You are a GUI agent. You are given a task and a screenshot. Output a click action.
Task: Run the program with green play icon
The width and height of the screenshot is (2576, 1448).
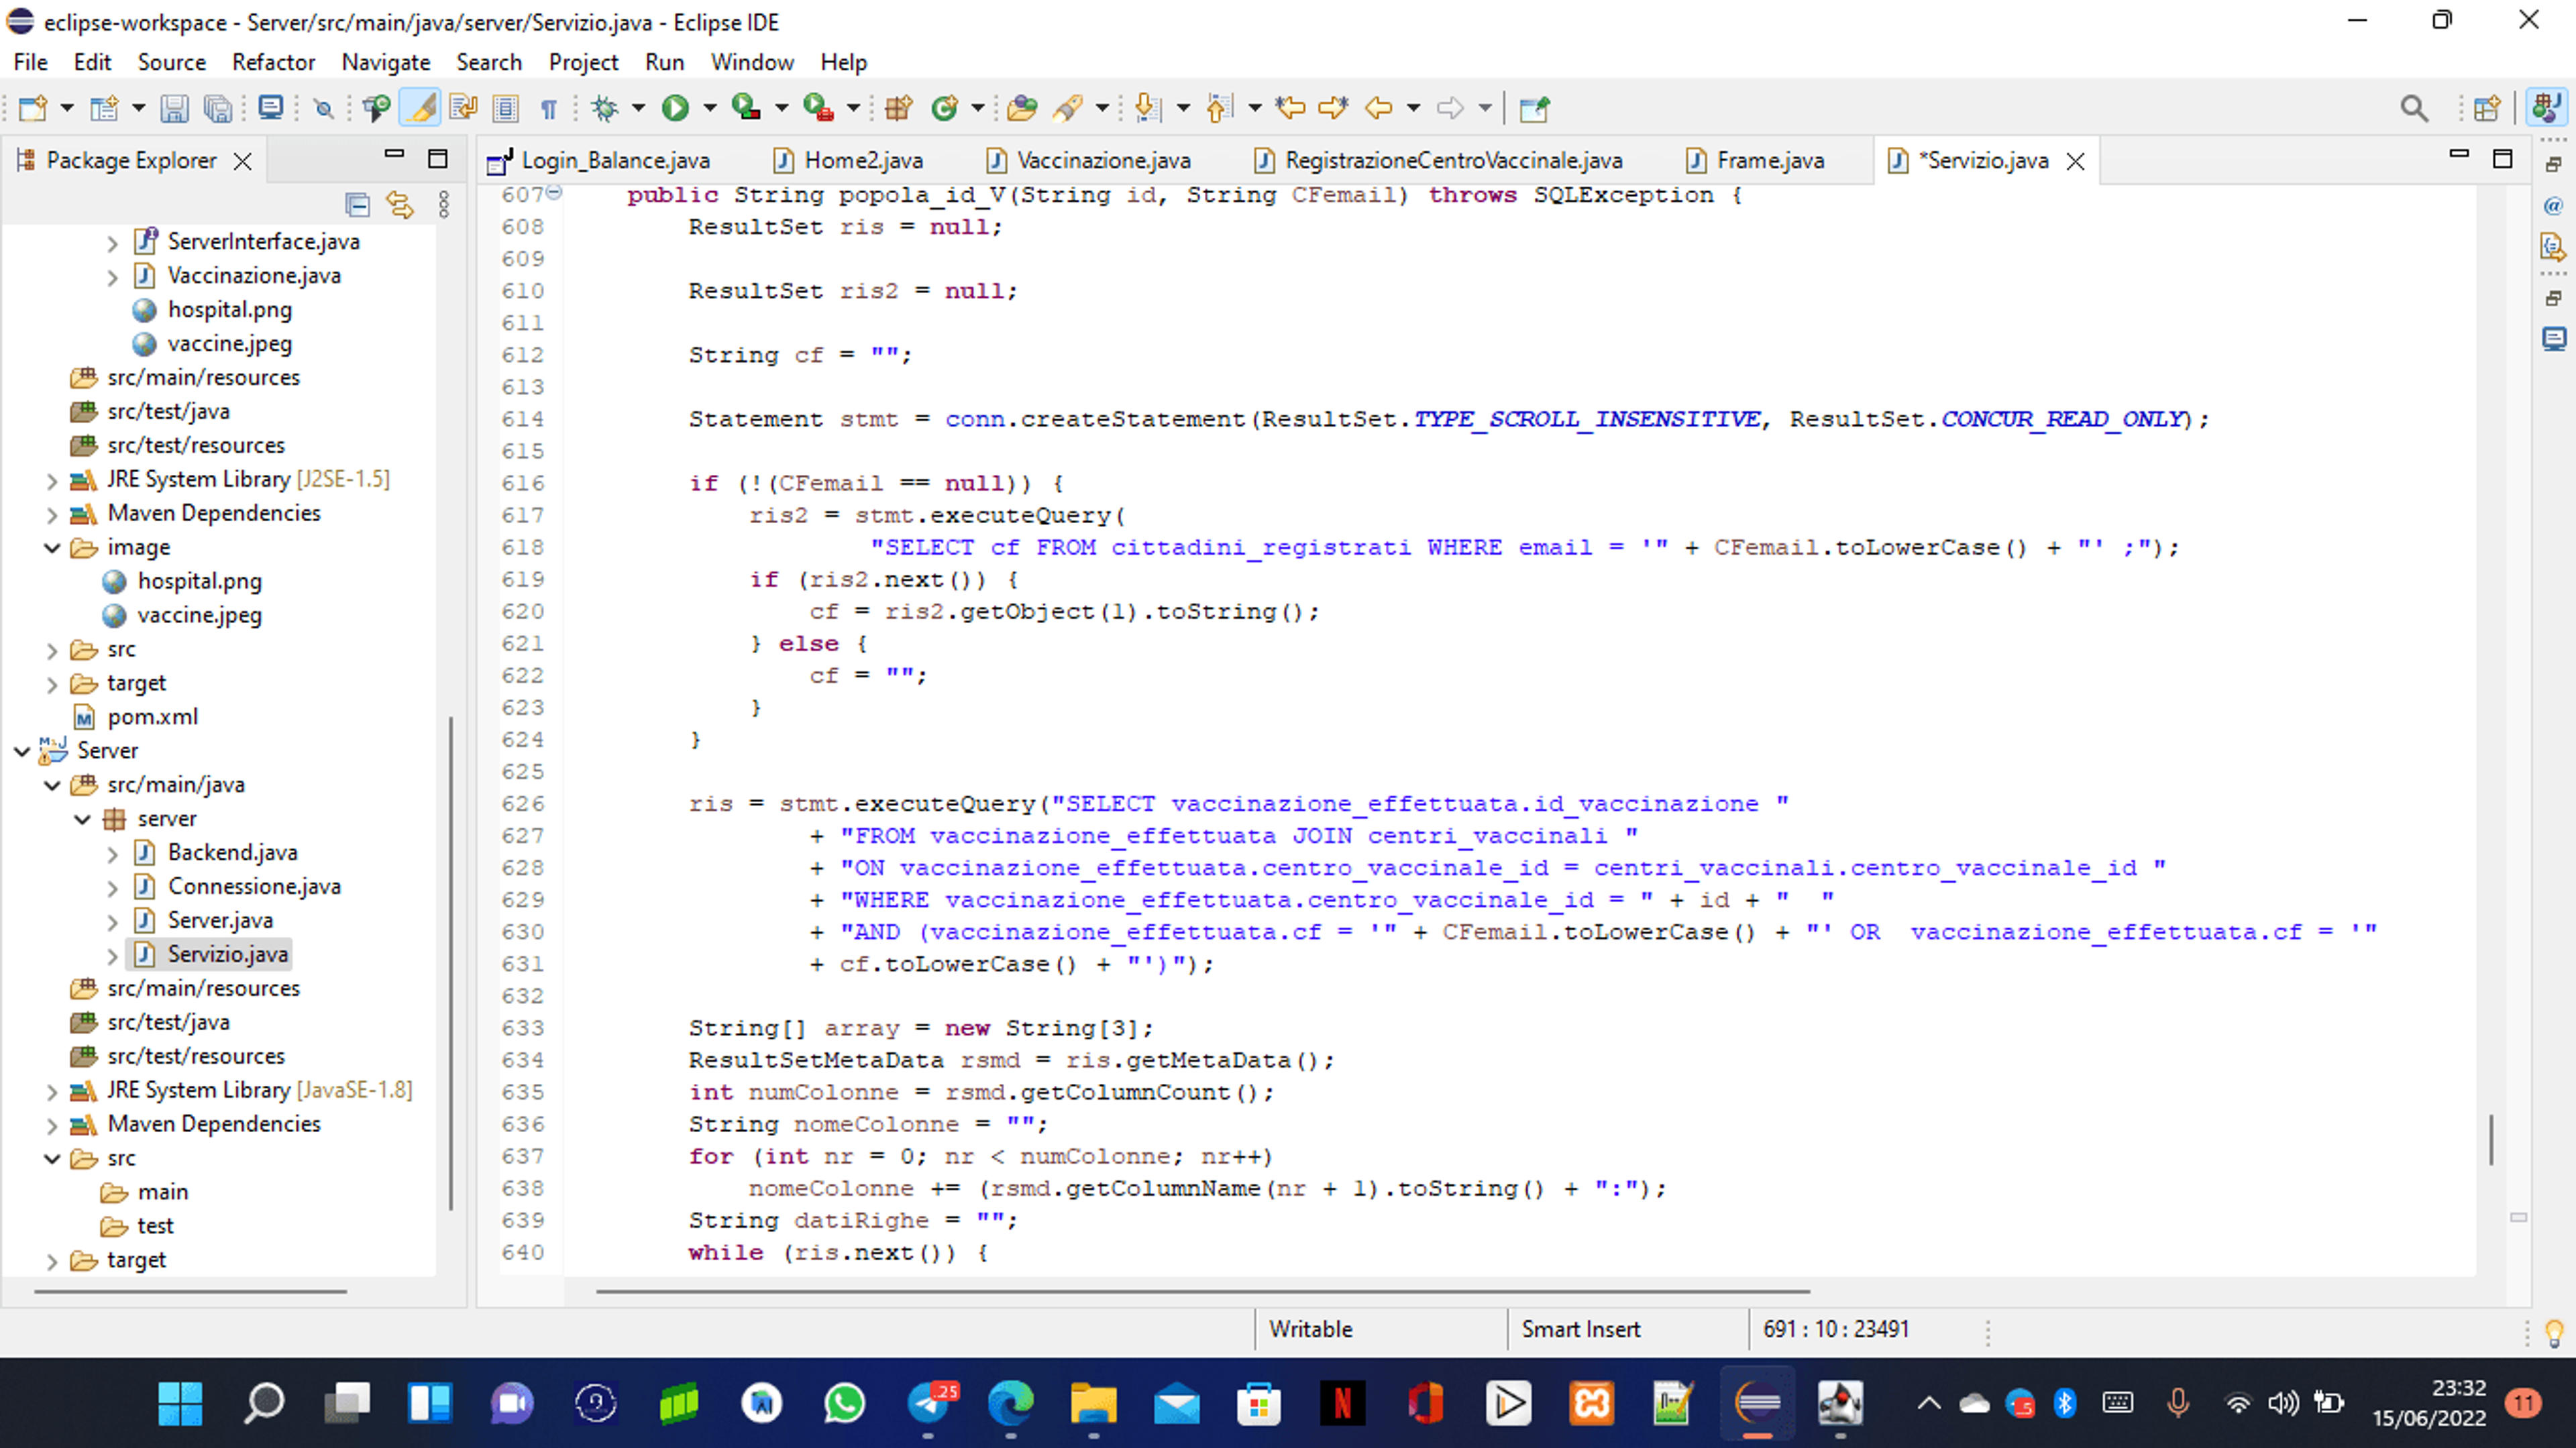675,108
